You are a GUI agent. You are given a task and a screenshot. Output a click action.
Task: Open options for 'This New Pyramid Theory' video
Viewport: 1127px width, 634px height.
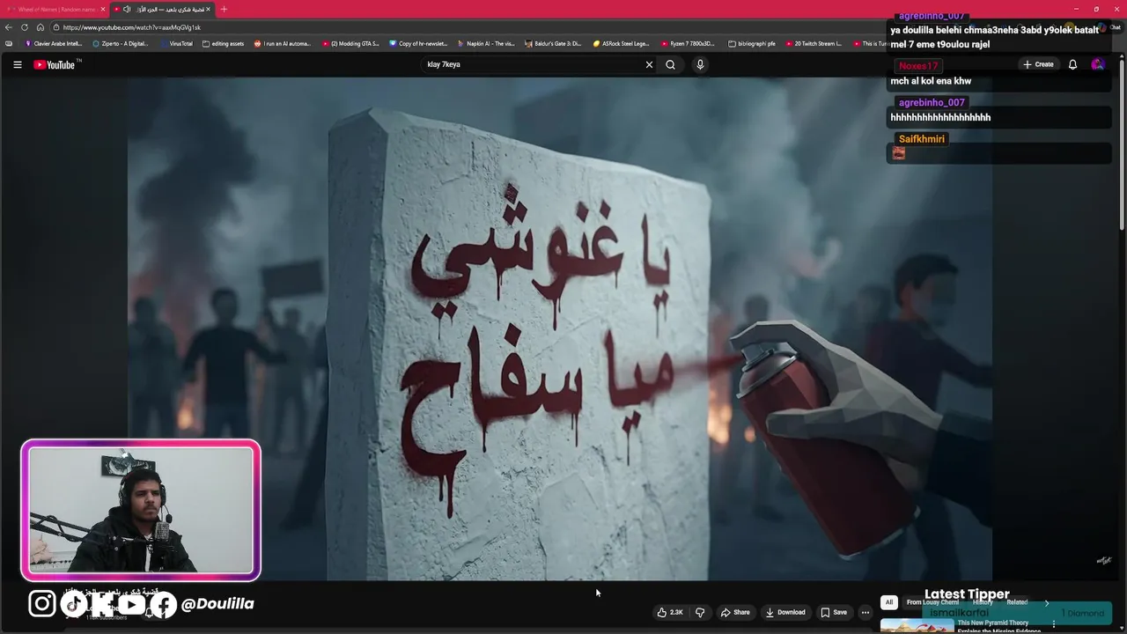coord(1054,624)
